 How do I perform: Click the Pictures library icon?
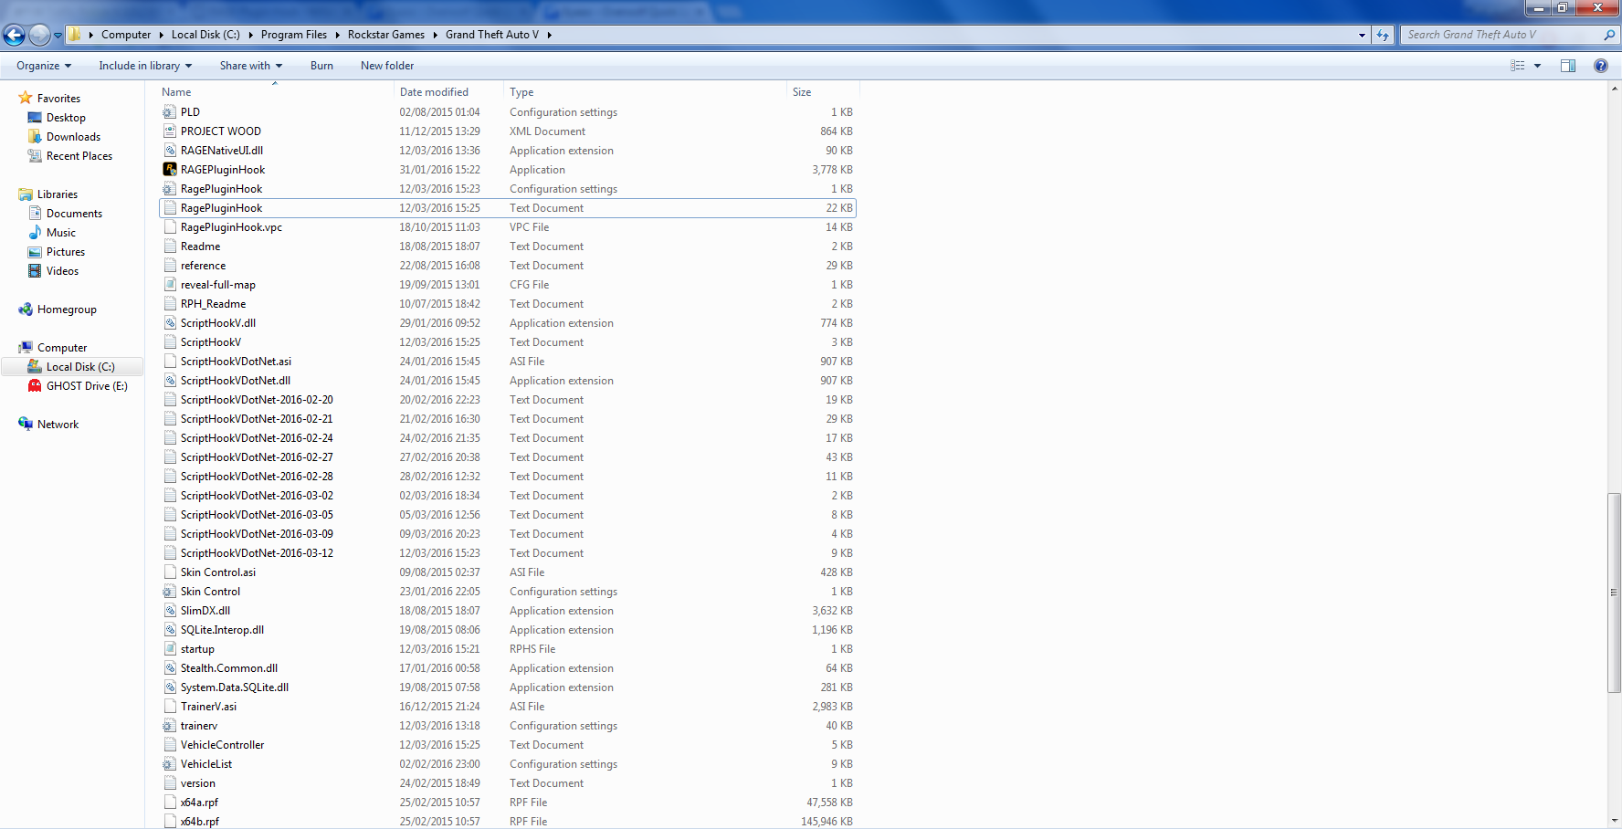pos(35,252)
